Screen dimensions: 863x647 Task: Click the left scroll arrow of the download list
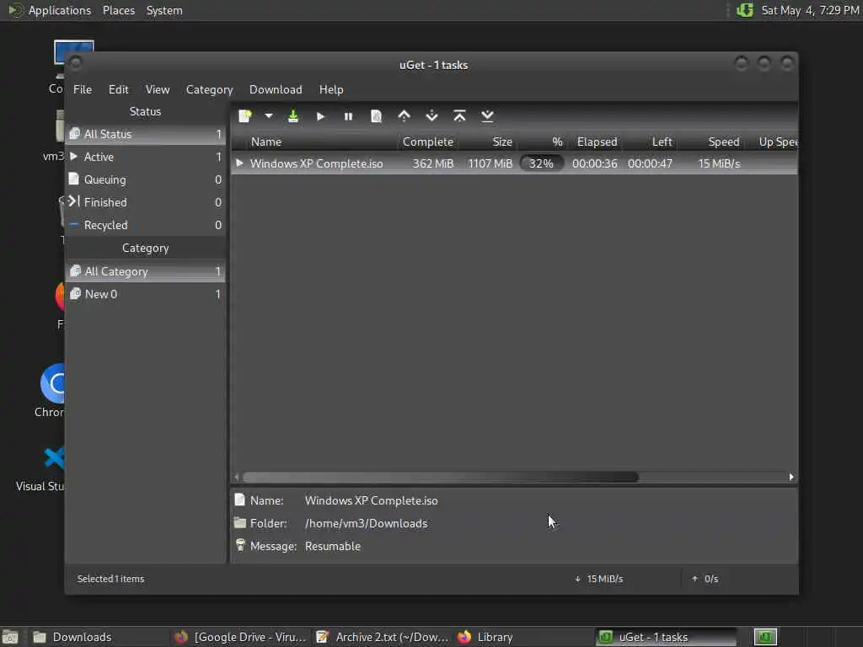pos(237,477)
